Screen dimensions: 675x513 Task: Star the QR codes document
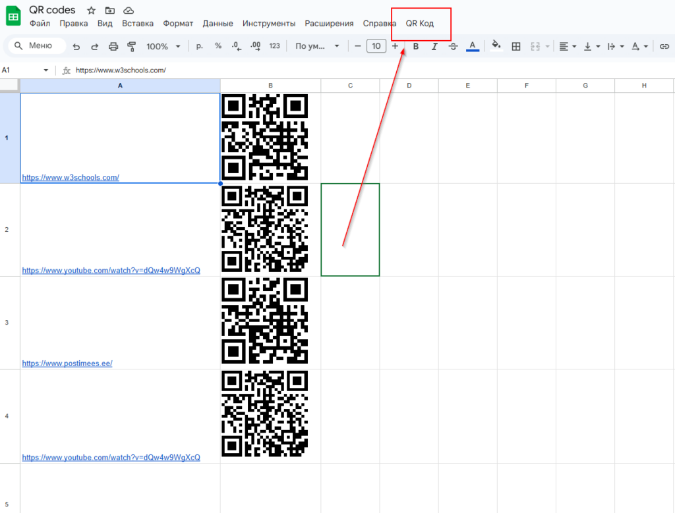[x=91, y=11]
